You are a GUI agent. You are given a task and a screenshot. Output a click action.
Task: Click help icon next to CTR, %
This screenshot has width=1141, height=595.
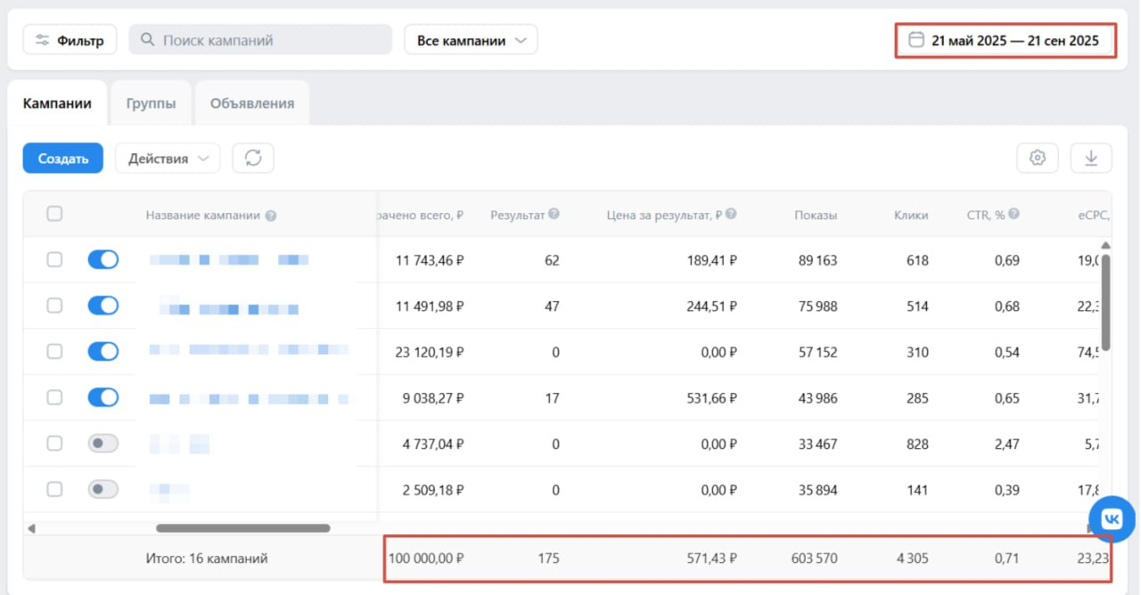pos(1014,215)
